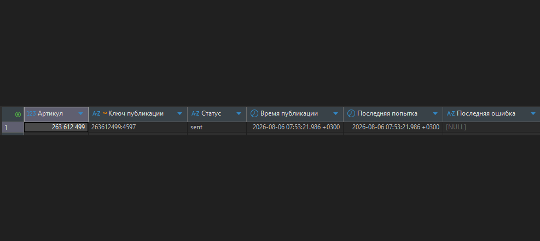Select the [NULL] cell in Последняя ошибка
This screenshot has width=540, height=241.
[x=491, y=127]
